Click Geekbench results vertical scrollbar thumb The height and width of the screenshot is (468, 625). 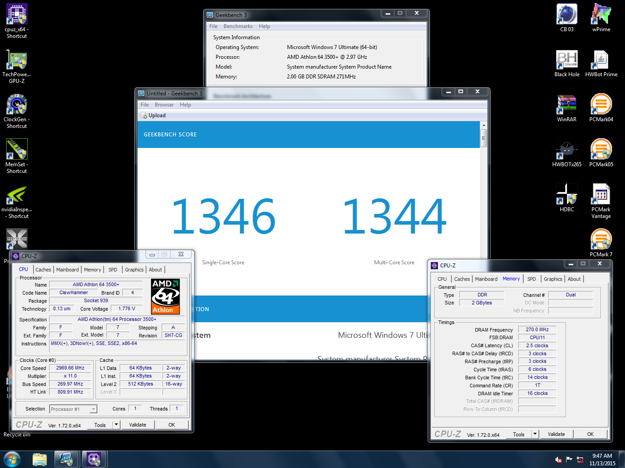click(x=483, y=138)
